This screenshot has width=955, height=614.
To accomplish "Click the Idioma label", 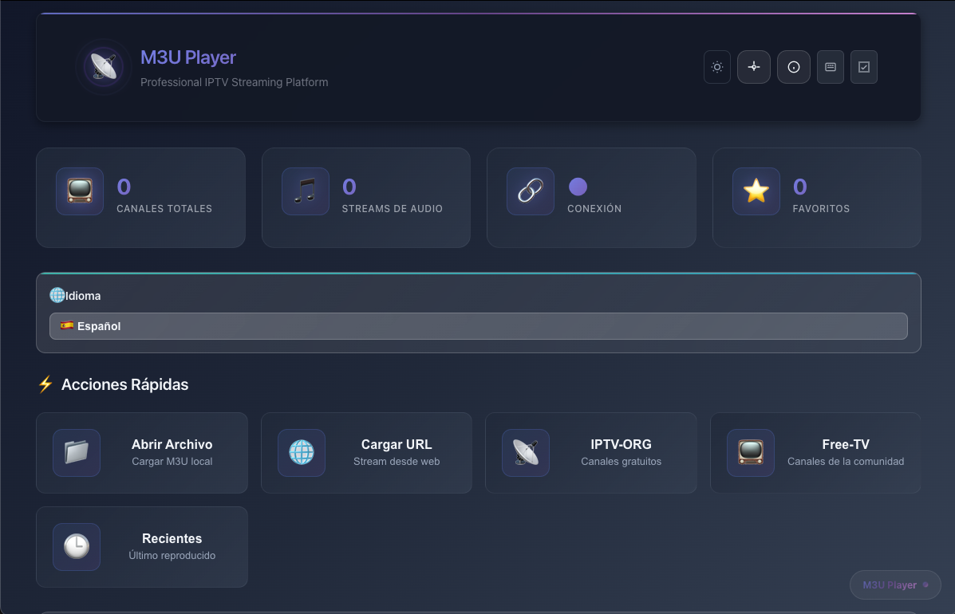I will point(84,296).
